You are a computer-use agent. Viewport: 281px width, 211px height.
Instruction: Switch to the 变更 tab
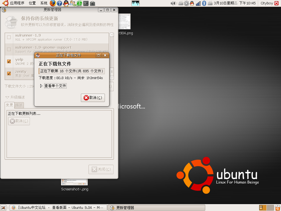tap(9, 105)
